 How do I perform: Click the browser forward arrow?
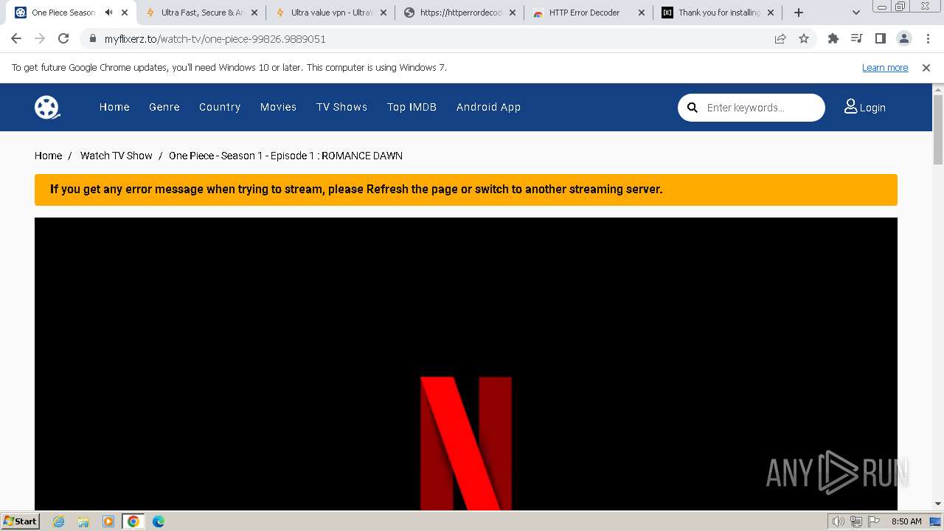coord(40,38)
